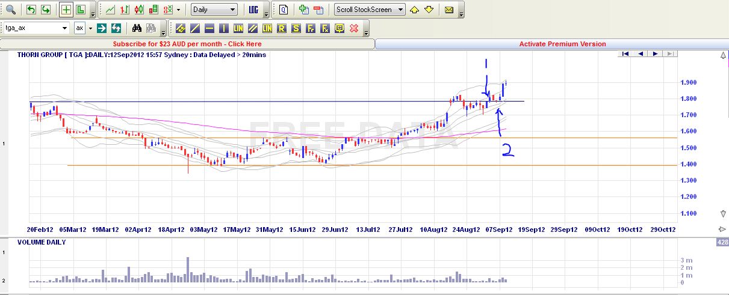Select the vertical line tool
The image size is (729, 295).
(224, 28)
